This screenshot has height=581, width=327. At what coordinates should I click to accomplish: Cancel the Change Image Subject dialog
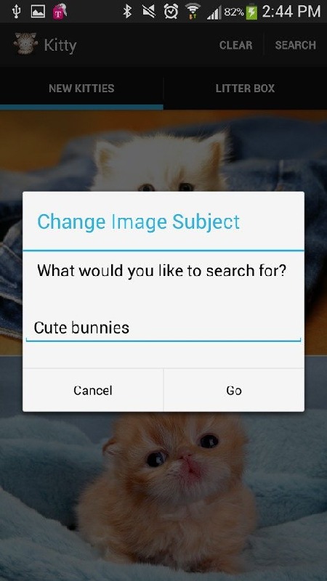93,390
